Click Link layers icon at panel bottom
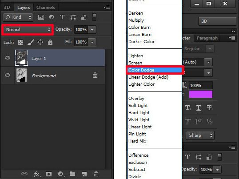Image resolution: width=239 pixels, height=179 pixels. click(24, 174)
